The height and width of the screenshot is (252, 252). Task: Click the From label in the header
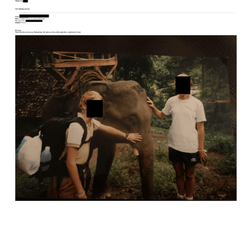(17, 16)
